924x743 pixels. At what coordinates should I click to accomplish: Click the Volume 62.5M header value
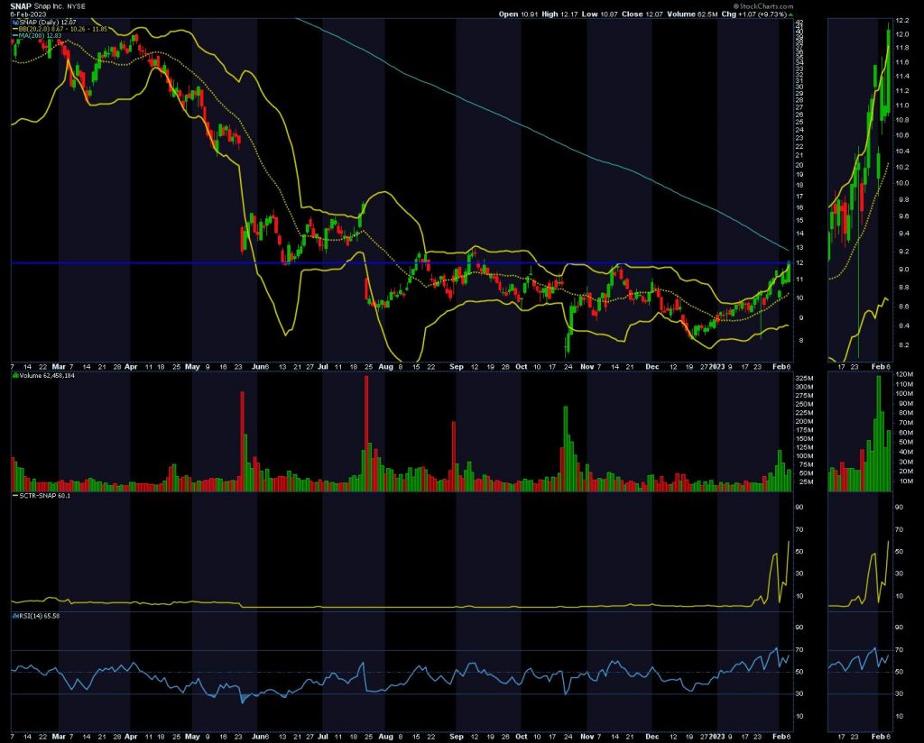692,14
